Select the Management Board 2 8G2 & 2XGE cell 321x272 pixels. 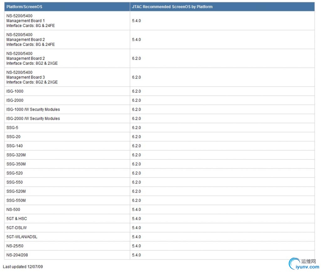coord(67,58)
